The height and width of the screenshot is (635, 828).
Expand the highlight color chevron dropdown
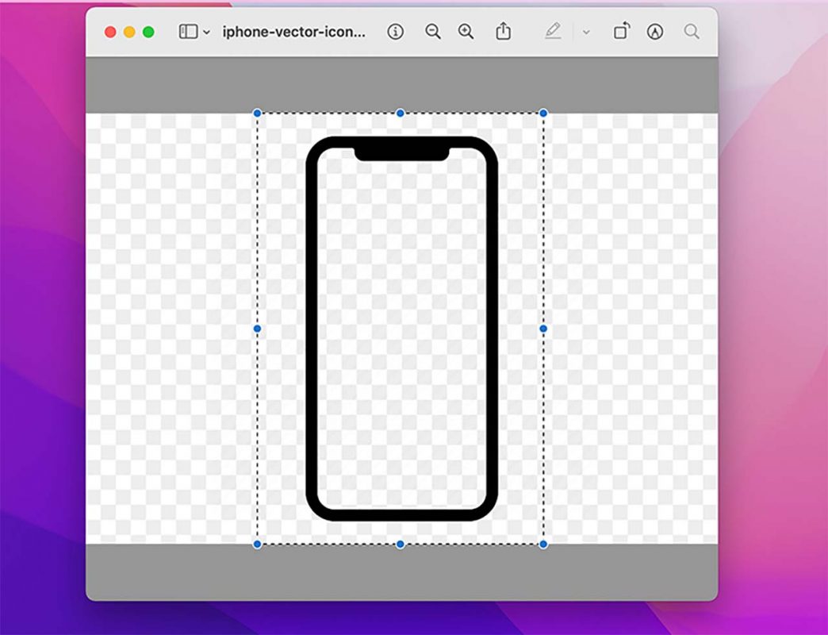coord(586,33)
